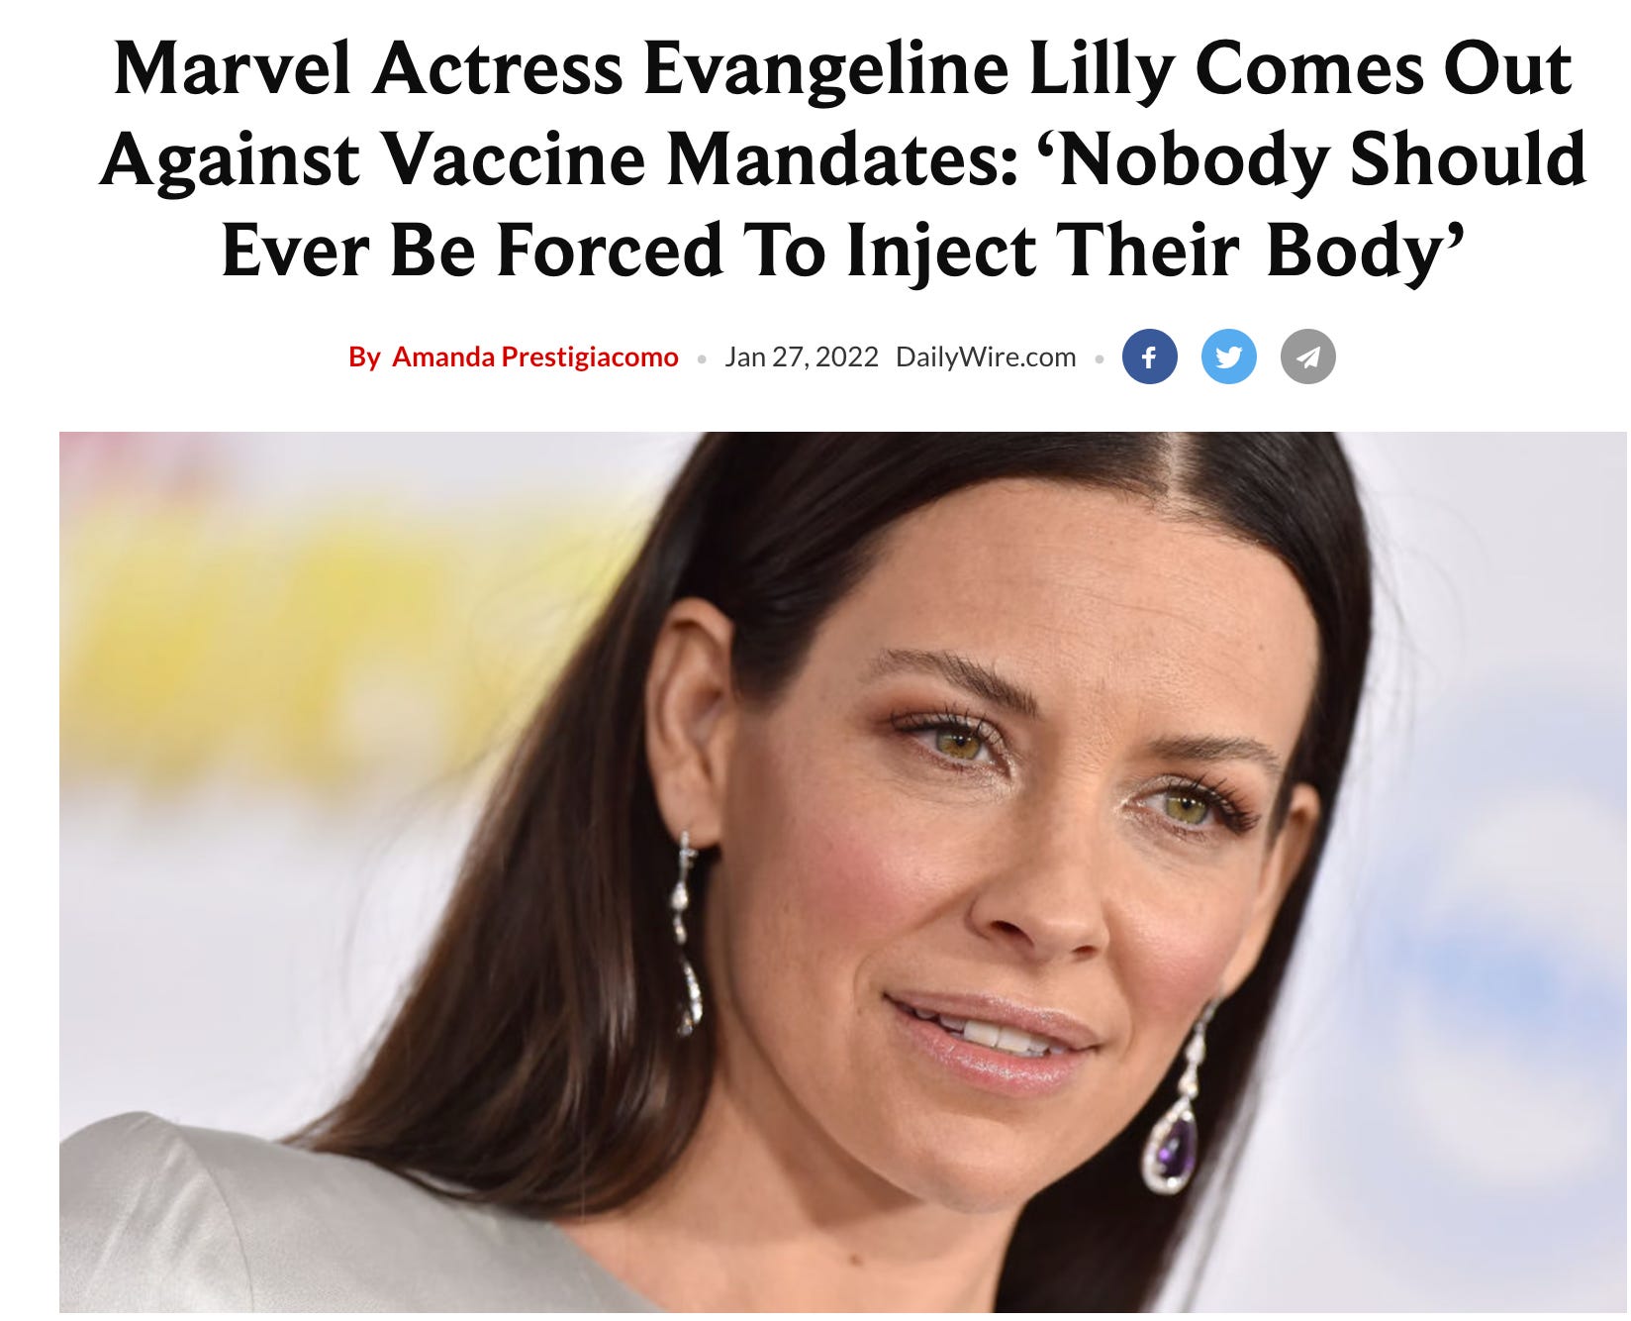
Task: Open author Amanda Prestigiacomo's page
Action: [x=535, y=356]
